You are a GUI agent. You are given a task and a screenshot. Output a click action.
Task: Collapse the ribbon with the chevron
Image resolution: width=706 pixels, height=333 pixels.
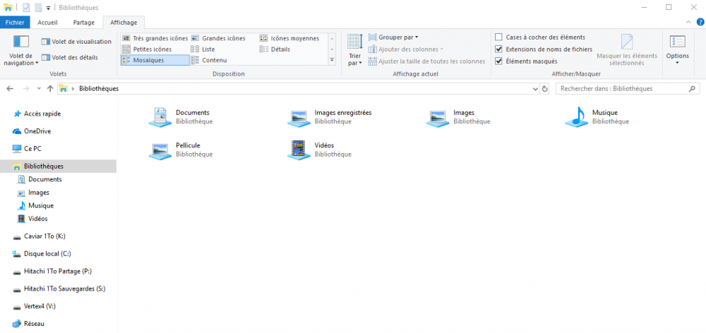point(688,22)
